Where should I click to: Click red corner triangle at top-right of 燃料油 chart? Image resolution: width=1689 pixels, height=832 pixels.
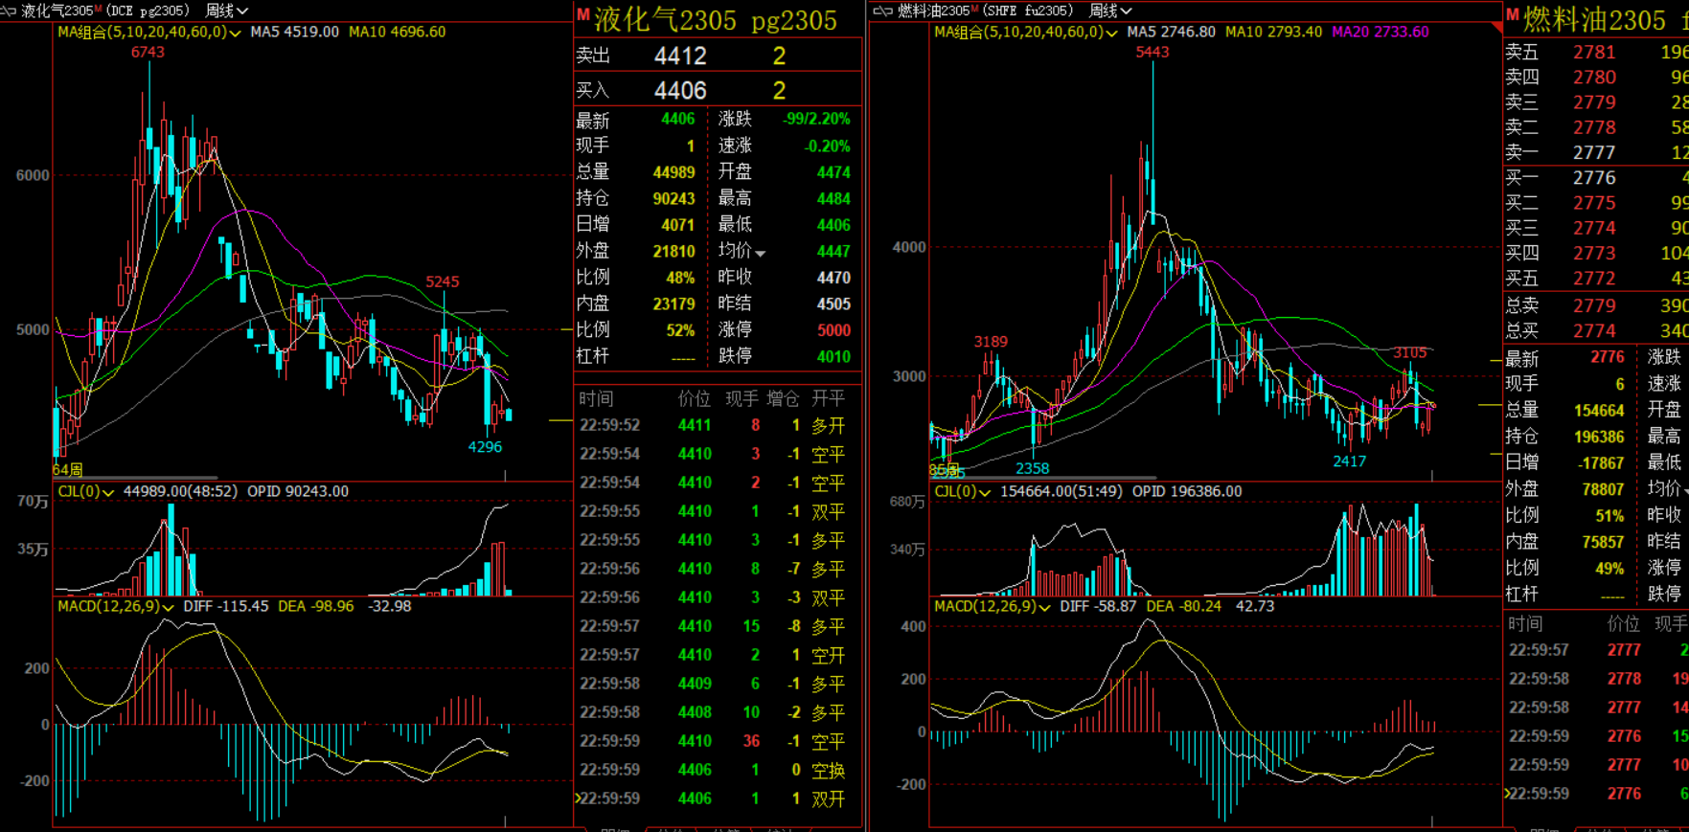pos(1496,28)
